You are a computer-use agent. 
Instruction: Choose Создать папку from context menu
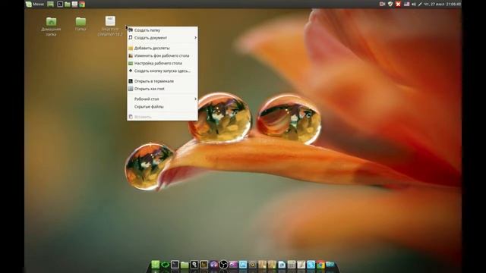[163, 30]
